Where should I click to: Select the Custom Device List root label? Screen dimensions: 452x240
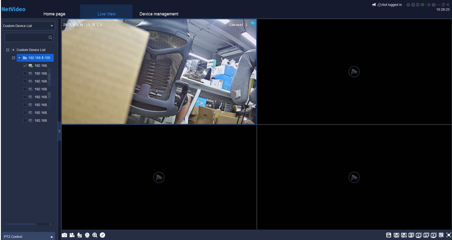pos(31,50)
